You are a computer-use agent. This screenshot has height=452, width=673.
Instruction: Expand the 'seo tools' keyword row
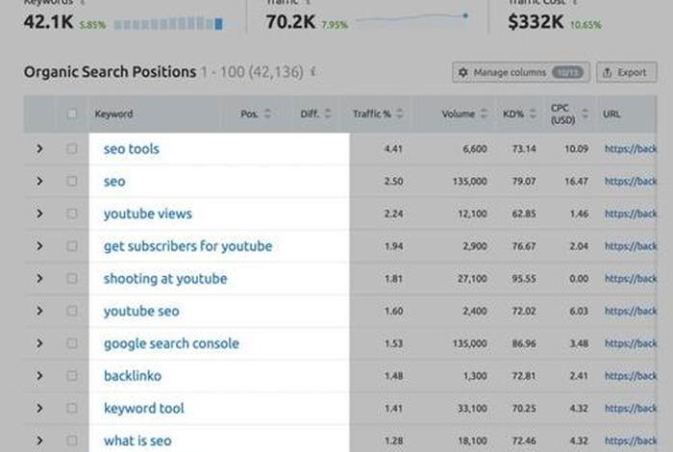point(39,149)
